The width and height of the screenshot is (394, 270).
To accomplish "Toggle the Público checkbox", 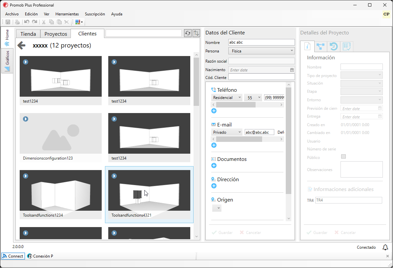I will pos(343,157).
